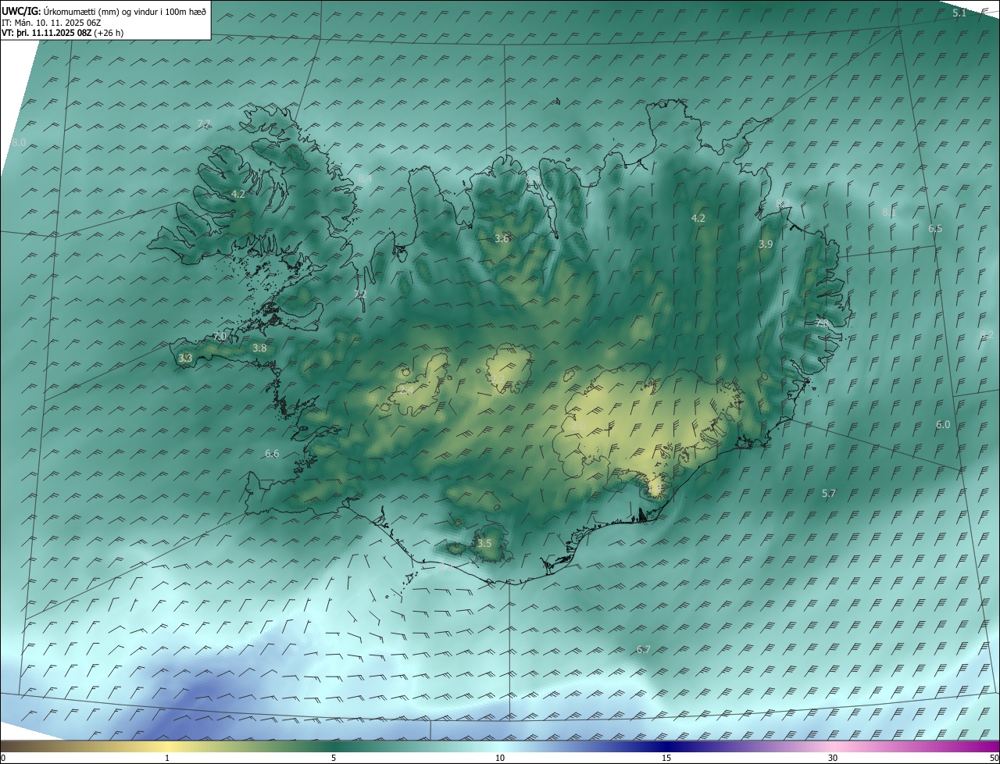Click the color scale tick labeled 0
The width and height of the screenshot is (1000, 764).
(3, 758)
